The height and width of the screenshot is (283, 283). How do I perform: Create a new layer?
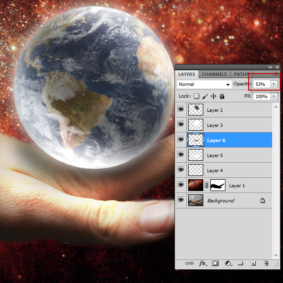pos(253,264)
